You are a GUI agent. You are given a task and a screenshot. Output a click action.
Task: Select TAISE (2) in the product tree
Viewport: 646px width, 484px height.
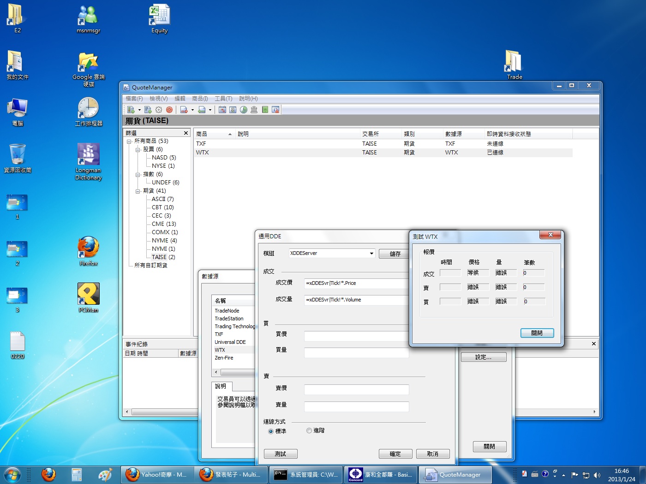pyautogui.click(x=163, y=257)
